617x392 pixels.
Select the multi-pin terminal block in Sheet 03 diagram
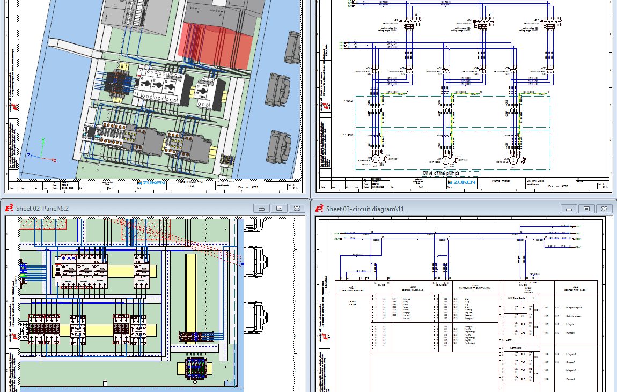[x=523, y=332]
